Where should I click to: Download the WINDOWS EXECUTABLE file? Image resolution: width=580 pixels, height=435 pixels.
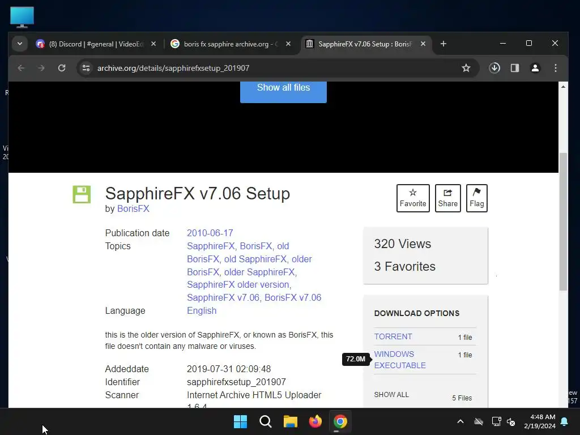point(400,360)
